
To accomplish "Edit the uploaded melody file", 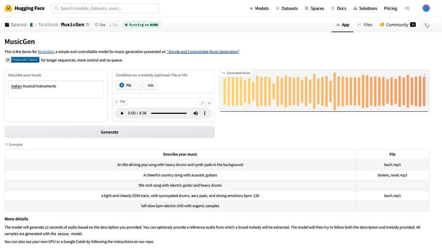I will [202, 103].
